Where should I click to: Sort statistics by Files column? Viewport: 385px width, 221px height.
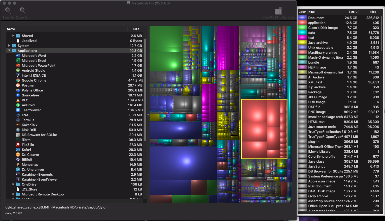[x=370, y=12]
